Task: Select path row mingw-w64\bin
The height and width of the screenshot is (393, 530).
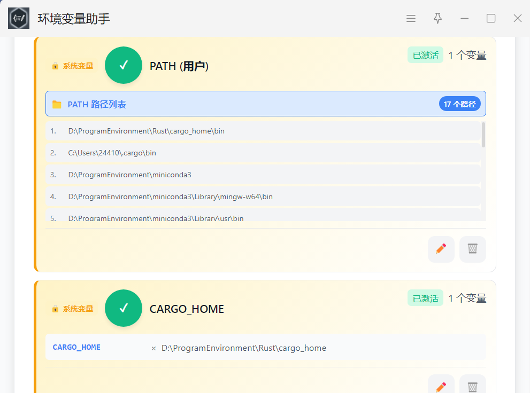Action: pos(263,196)
